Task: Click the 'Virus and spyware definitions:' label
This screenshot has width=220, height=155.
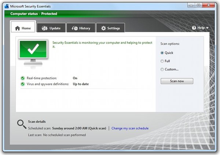Action: (48, 84)
